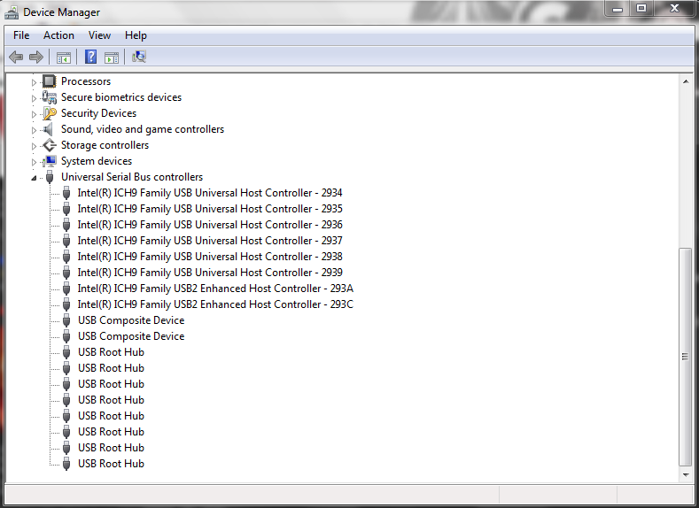Click the vertical scrollbar up arrow
Screen dimensions: 699x508
(x=685, y=81)
